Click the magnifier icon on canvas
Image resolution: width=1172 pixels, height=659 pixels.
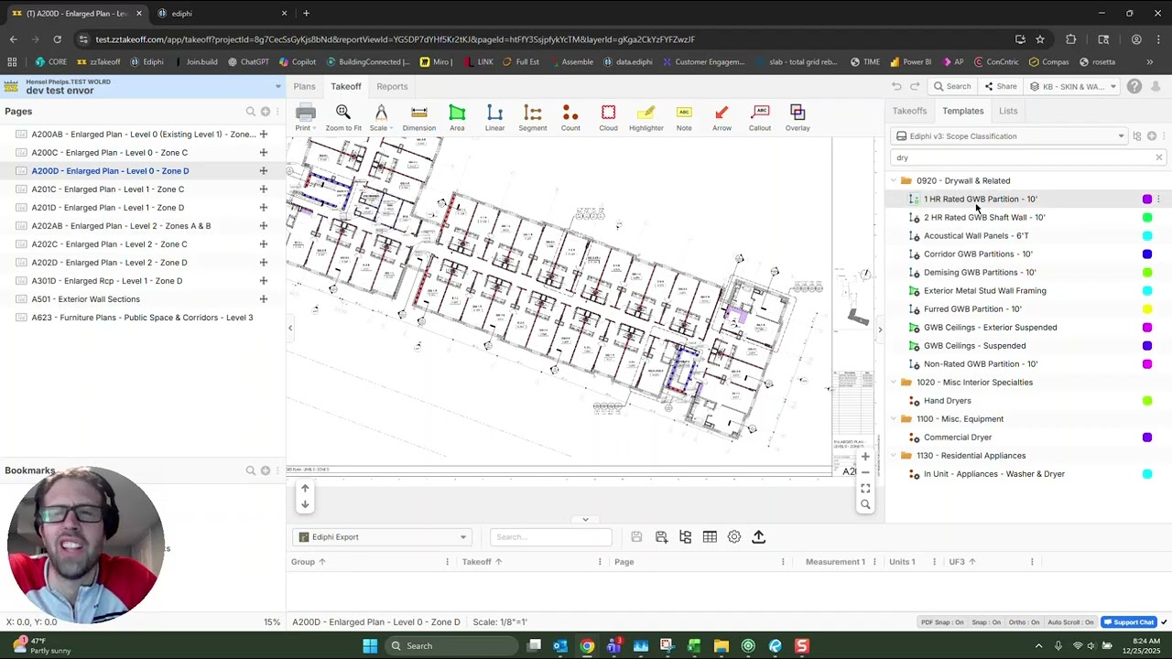[865, 505]
